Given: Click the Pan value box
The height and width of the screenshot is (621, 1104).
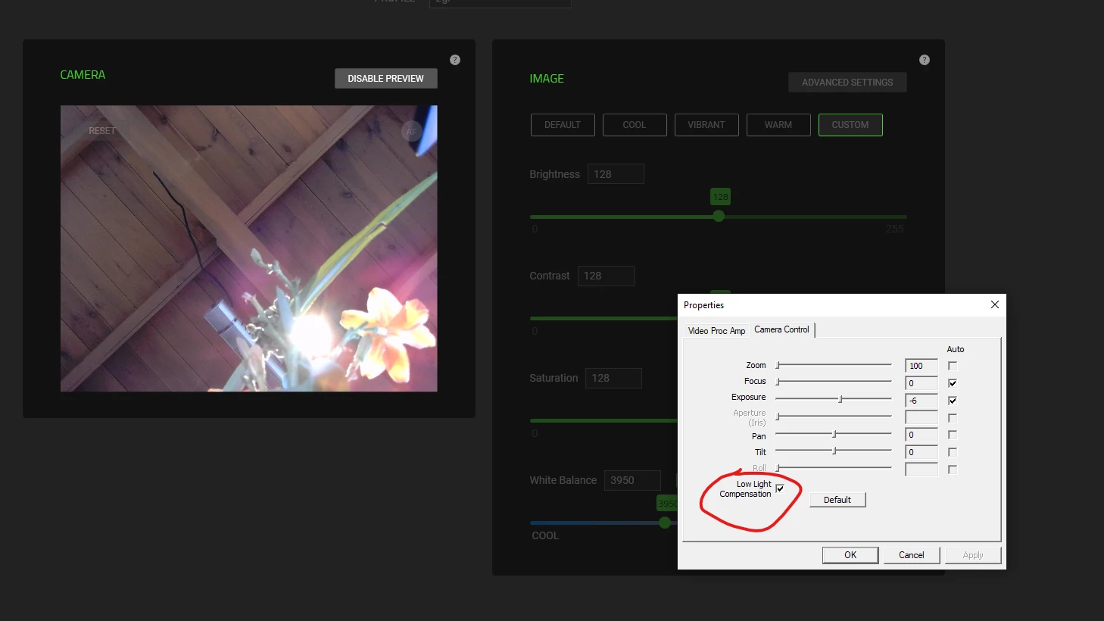Looking at the screenshot, I should point(922,435).
